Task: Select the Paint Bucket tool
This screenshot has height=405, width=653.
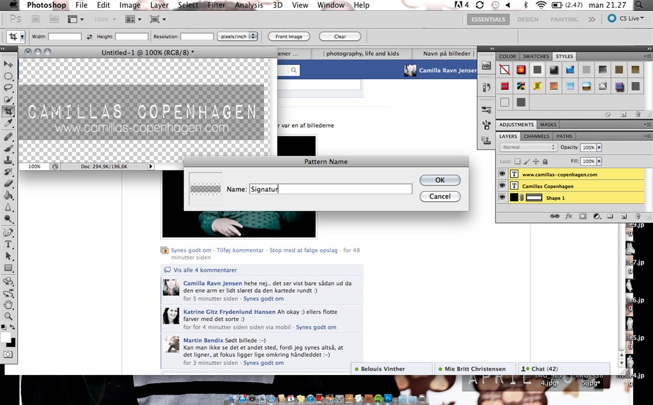Action: 8,195
